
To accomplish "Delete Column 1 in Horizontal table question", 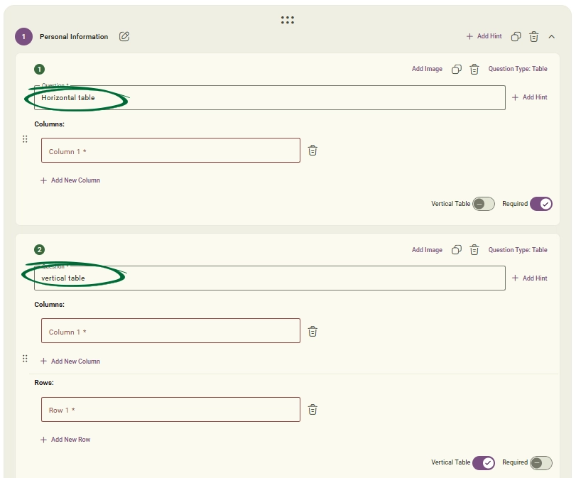I will (313, 151).
